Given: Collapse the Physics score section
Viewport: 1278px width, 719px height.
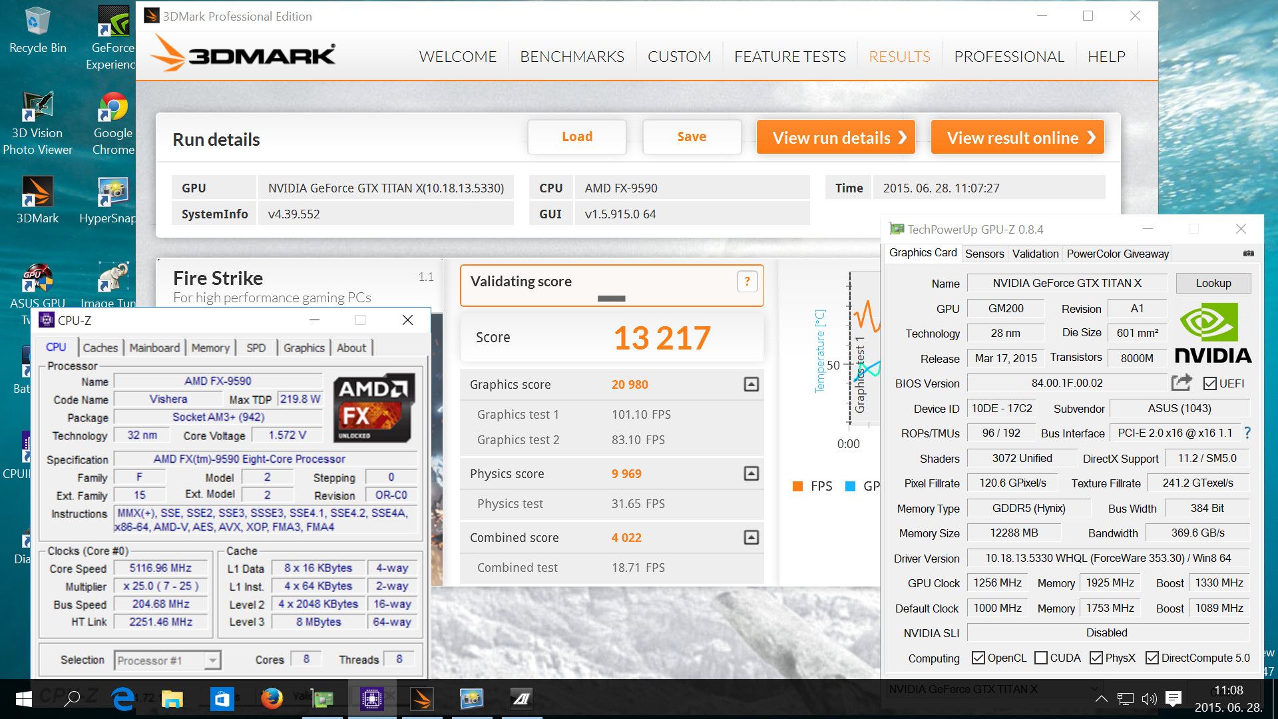Looking at the screenshot, I should point(751,473).
